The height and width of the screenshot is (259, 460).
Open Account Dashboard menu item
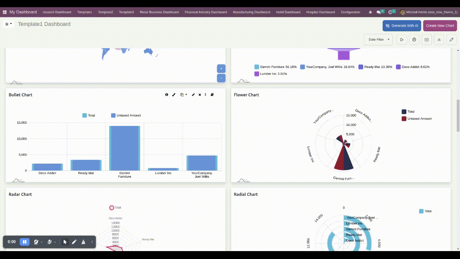[x=57, y=12]
